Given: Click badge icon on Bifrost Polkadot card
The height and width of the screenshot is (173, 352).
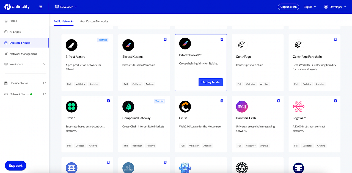Looking at the screenshot, I should click(x=222, y=40).
